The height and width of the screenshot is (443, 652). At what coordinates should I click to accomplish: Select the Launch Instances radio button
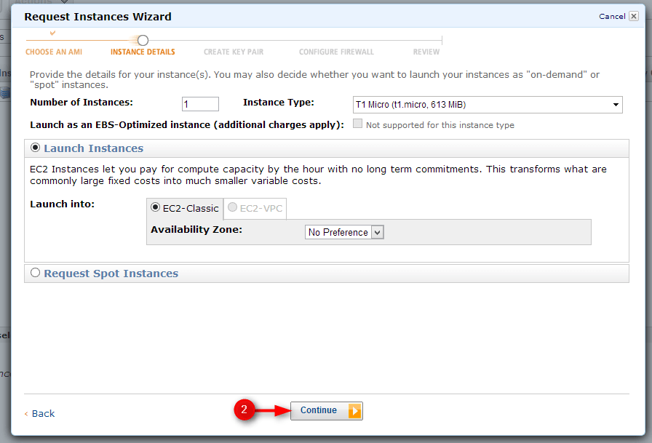tap(36, 148)
